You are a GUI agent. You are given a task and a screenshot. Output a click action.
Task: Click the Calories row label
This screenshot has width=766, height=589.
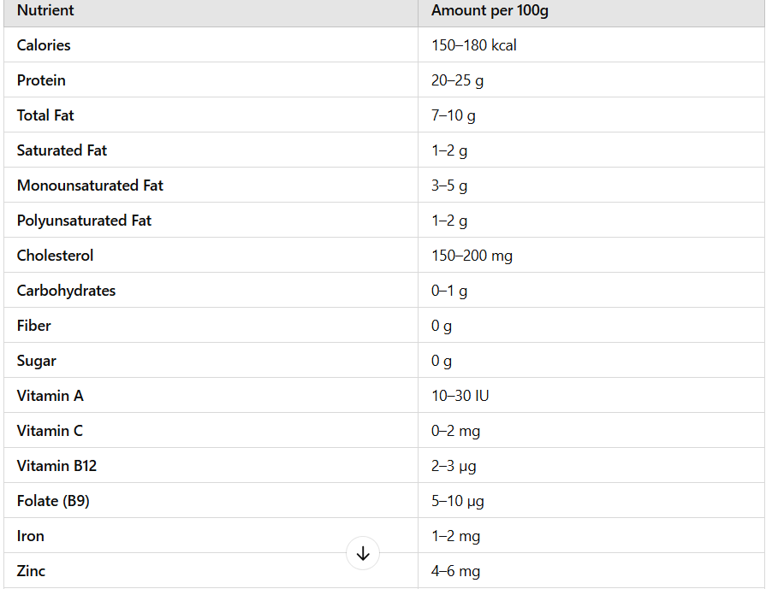[x=44, y=45]
